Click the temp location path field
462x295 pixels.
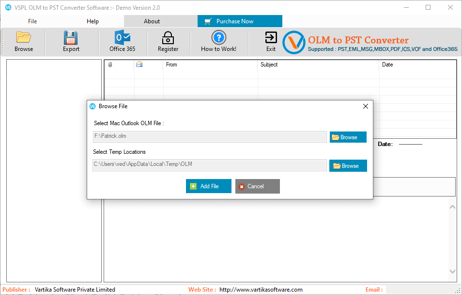click(x=210, y=165)
